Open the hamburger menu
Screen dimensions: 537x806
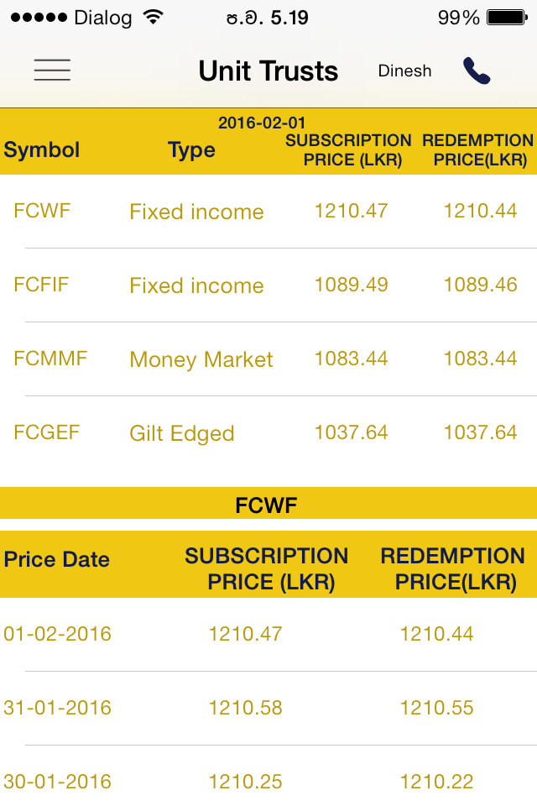click(52, 70)
